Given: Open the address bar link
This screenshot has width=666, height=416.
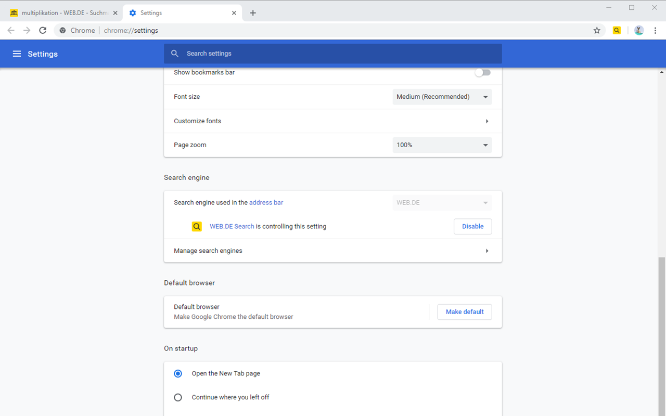Looking at the screenshot, I should click(266, 203).
